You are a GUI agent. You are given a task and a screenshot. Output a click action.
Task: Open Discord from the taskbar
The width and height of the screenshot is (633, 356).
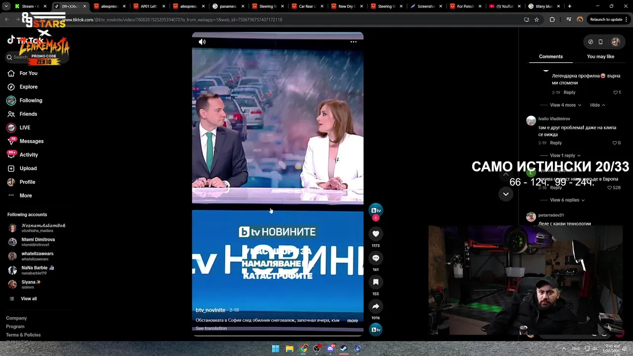coord(330,349)
